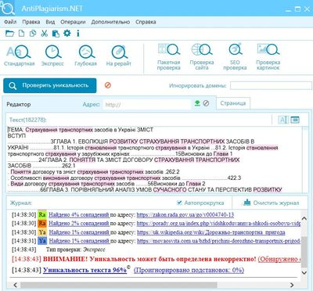Open Проверка картинок tool

point(268,57)
